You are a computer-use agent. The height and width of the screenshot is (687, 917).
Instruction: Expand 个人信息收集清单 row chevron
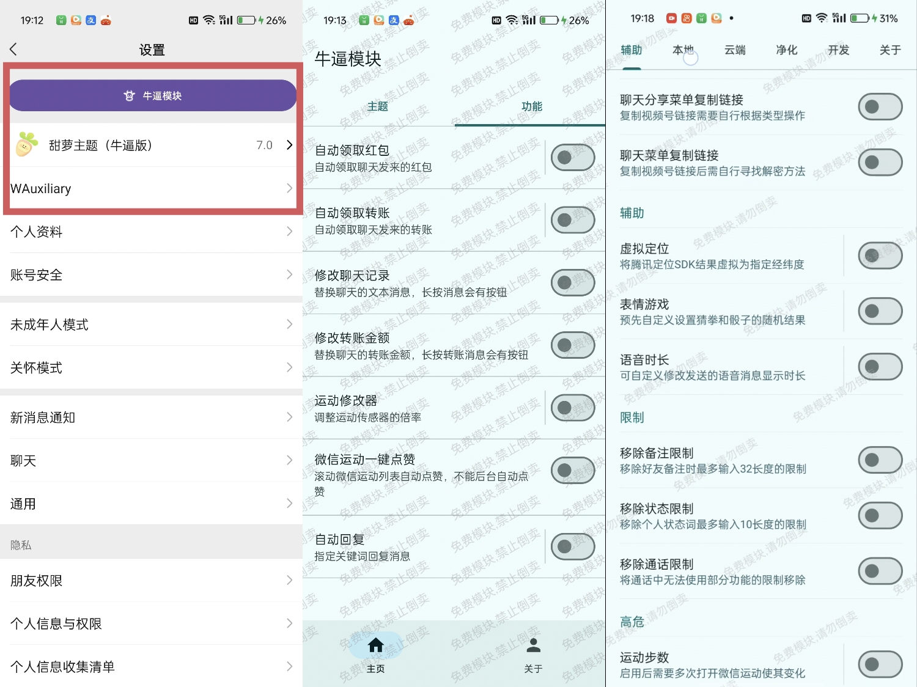[290, 666]
